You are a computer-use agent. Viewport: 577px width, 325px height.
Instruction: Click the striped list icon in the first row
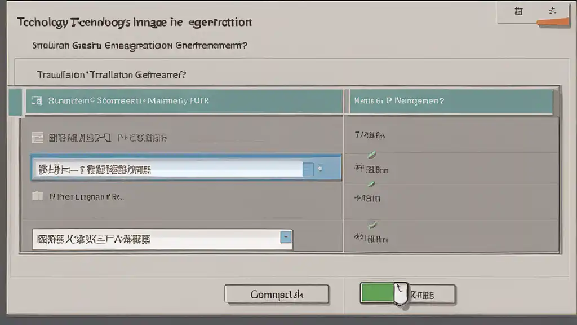(38, 137)
